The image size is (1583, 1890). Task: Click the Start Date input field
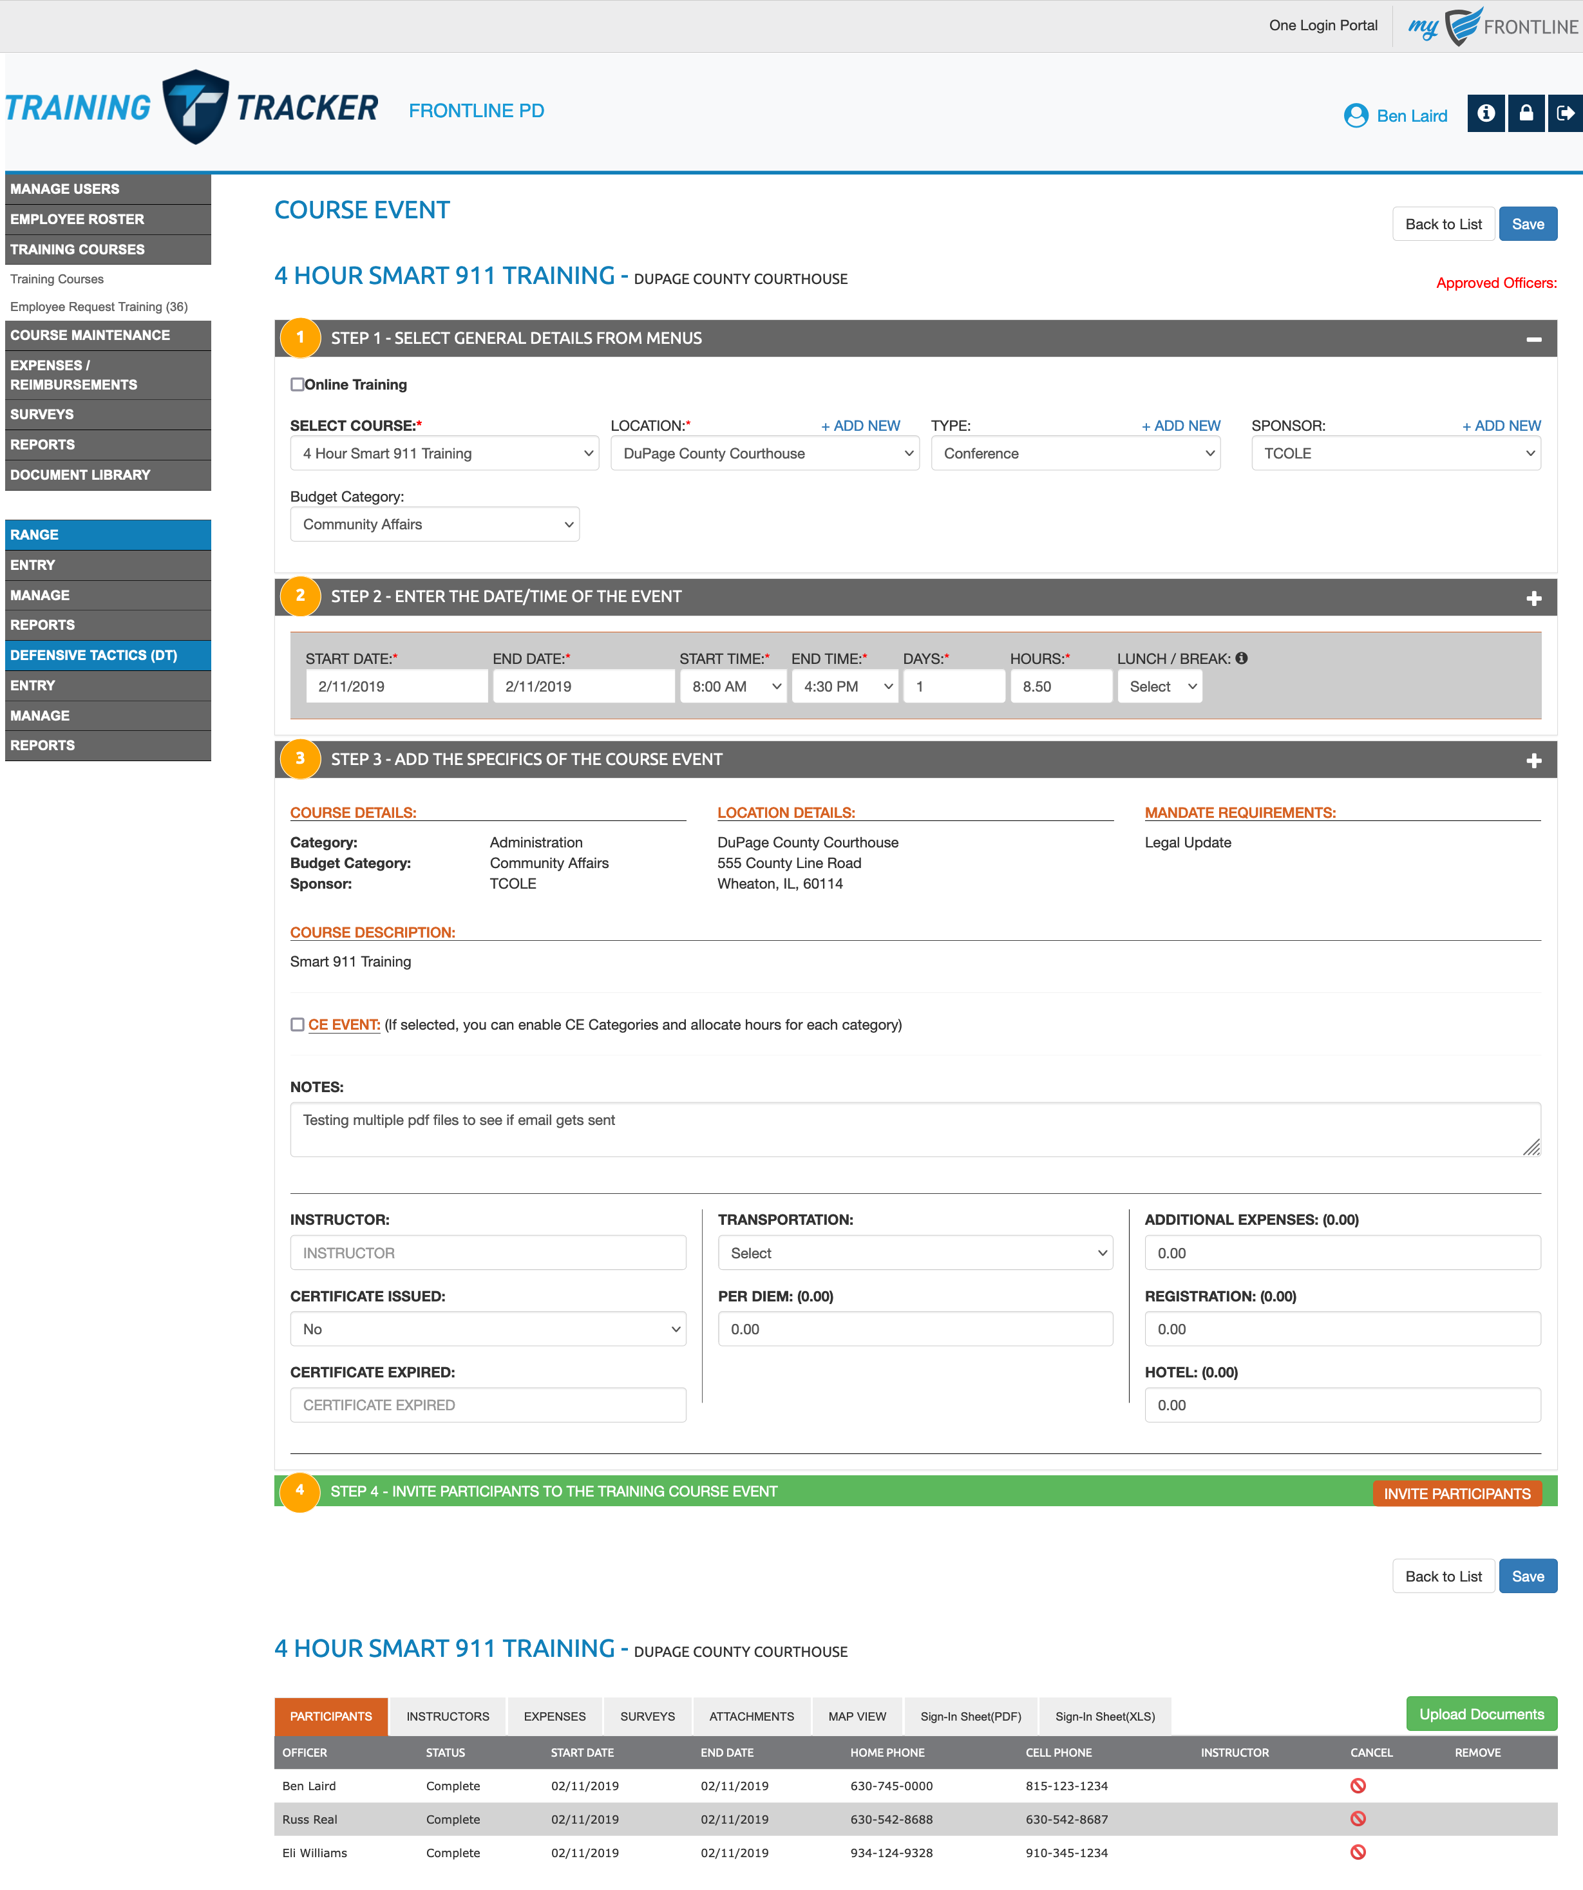pyautogui.click(x=396, y=686)
